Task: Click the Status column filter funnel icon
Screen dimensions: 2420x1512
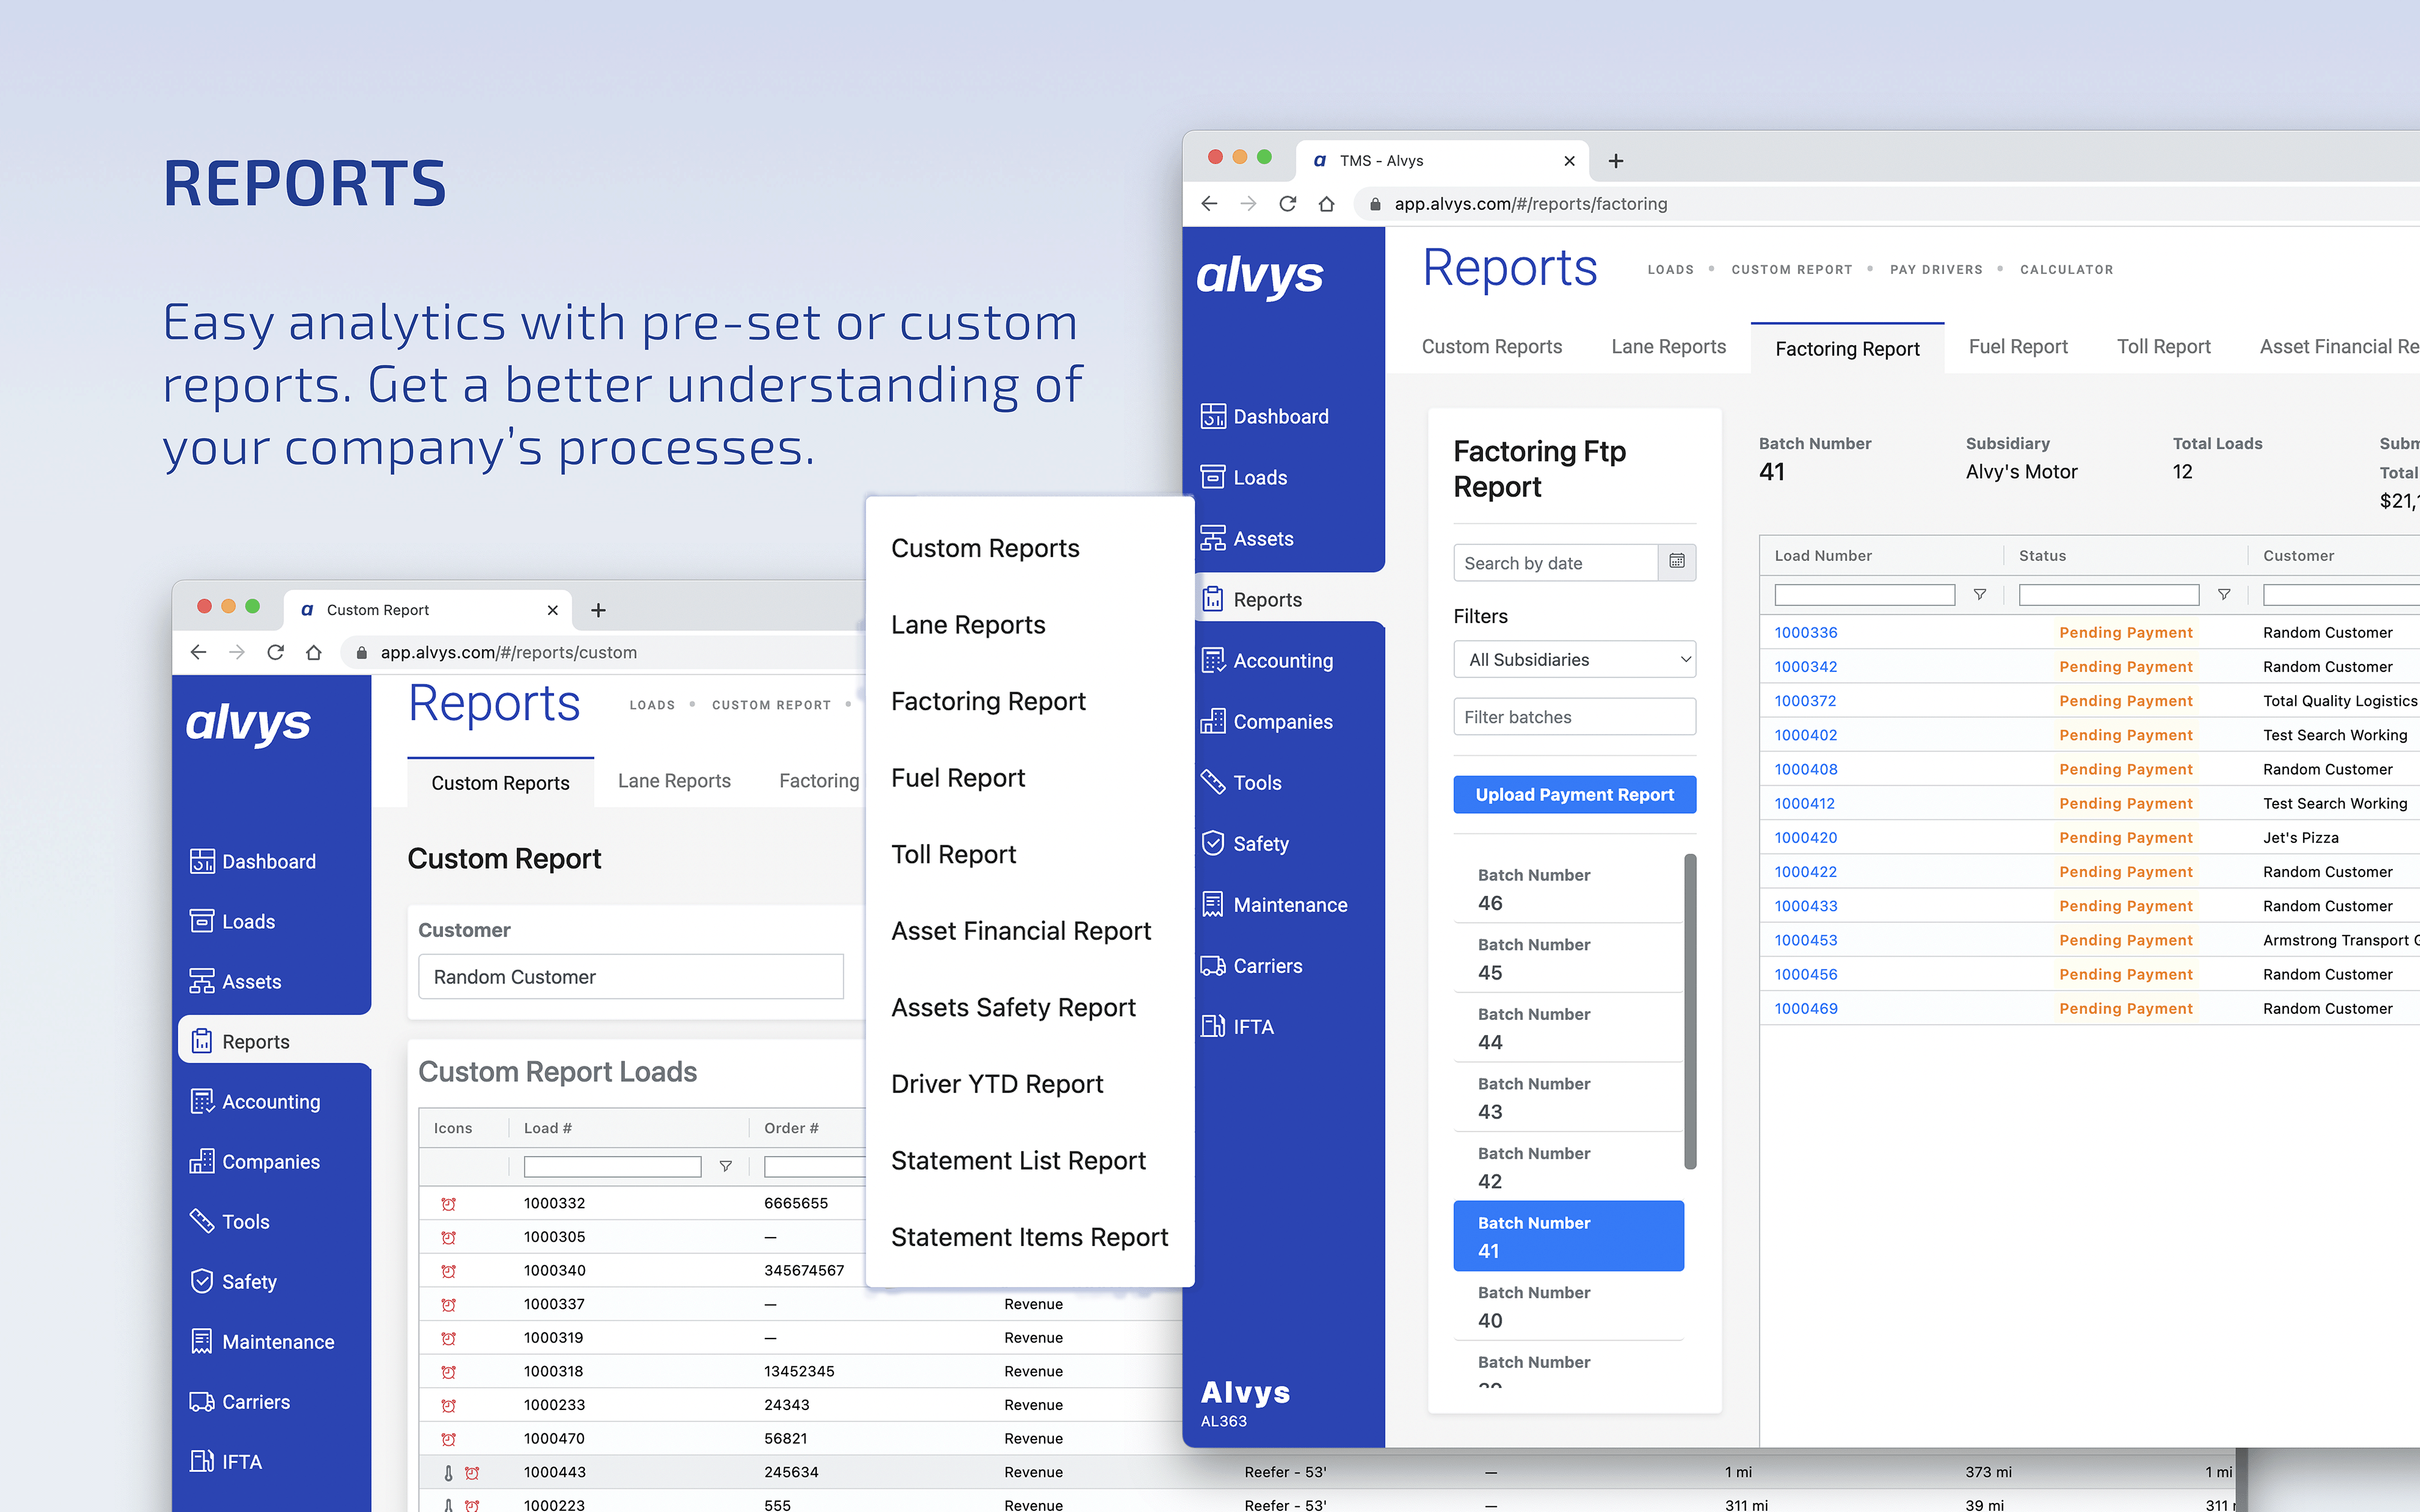Action: pyautogui.click(x=2223, y=595)
